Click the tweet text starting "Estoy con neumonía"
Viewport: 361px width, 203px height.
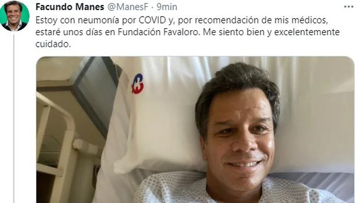[188, 32]
